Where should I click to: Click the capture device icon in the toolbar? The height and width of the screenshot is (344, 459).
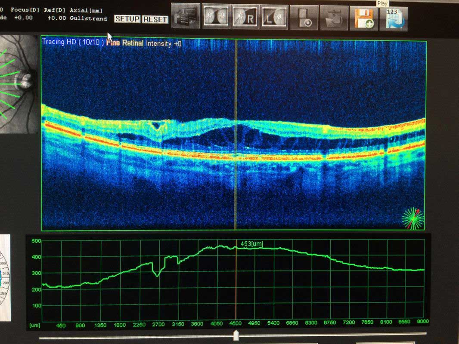click(304, 18)
